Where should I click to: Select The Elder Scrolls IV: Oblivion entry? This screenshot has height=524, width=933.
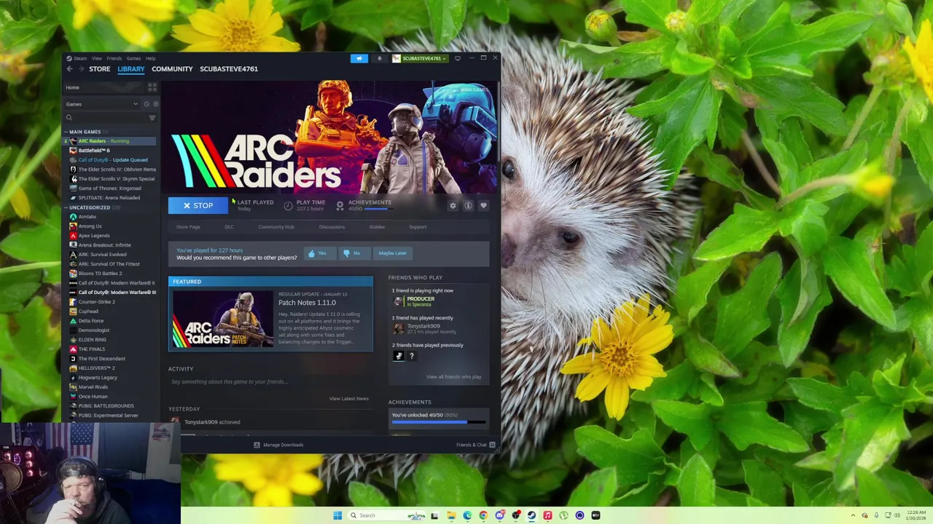pos(109,170)
